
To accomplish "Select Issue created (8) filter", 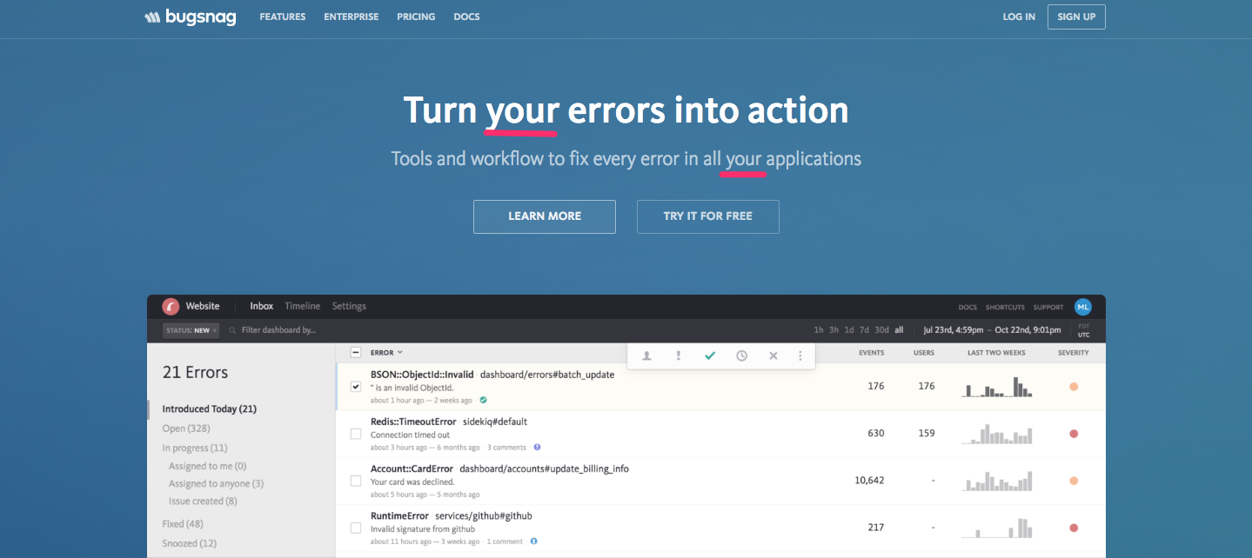I will coord(203,501).
